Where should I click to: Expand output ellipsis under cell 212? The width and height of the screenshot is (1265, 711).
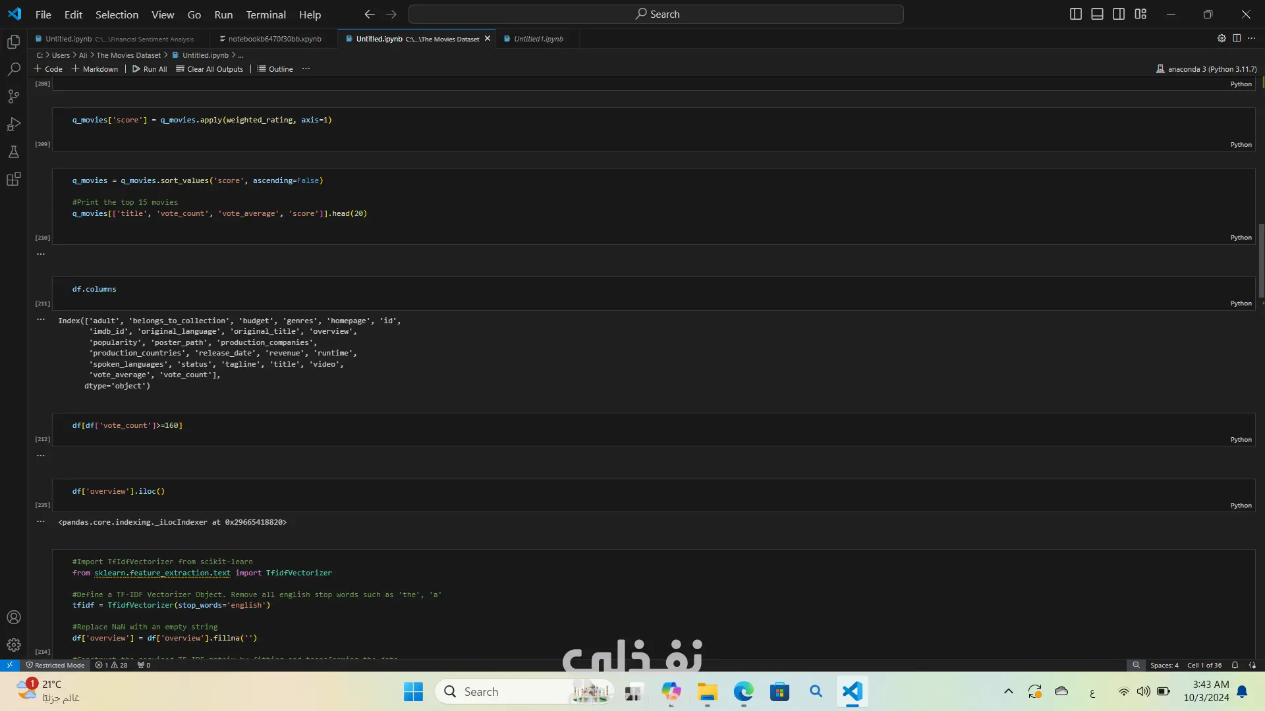[41, 456]
